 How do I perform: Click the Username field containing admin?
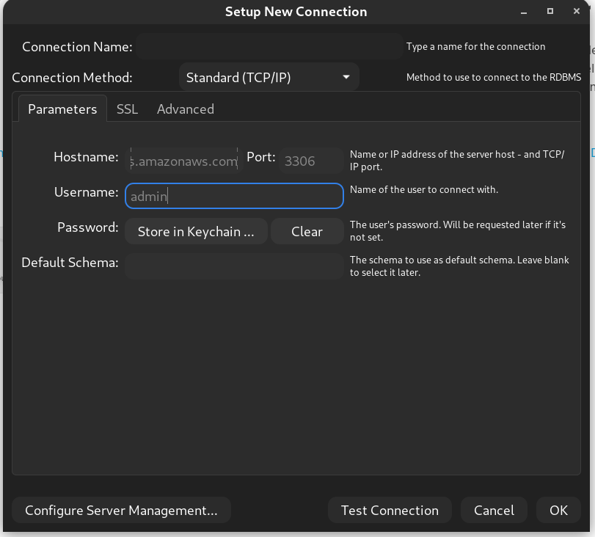234,196
